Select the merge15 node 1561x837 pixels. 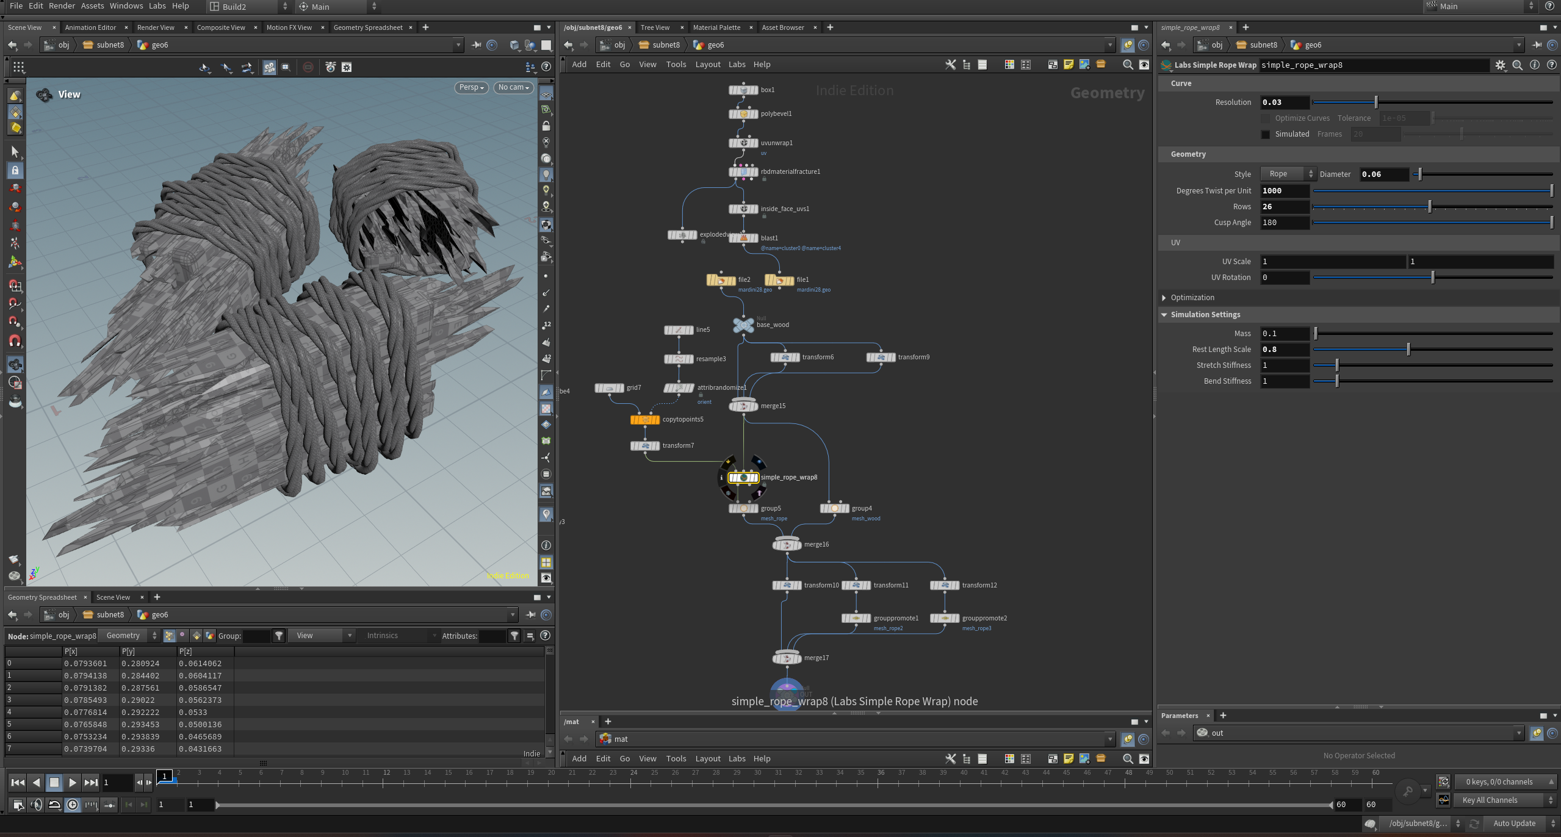click(743, 406)
